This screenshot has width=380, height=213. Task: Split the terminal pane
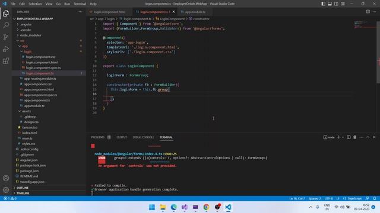(x=349, y=137)
